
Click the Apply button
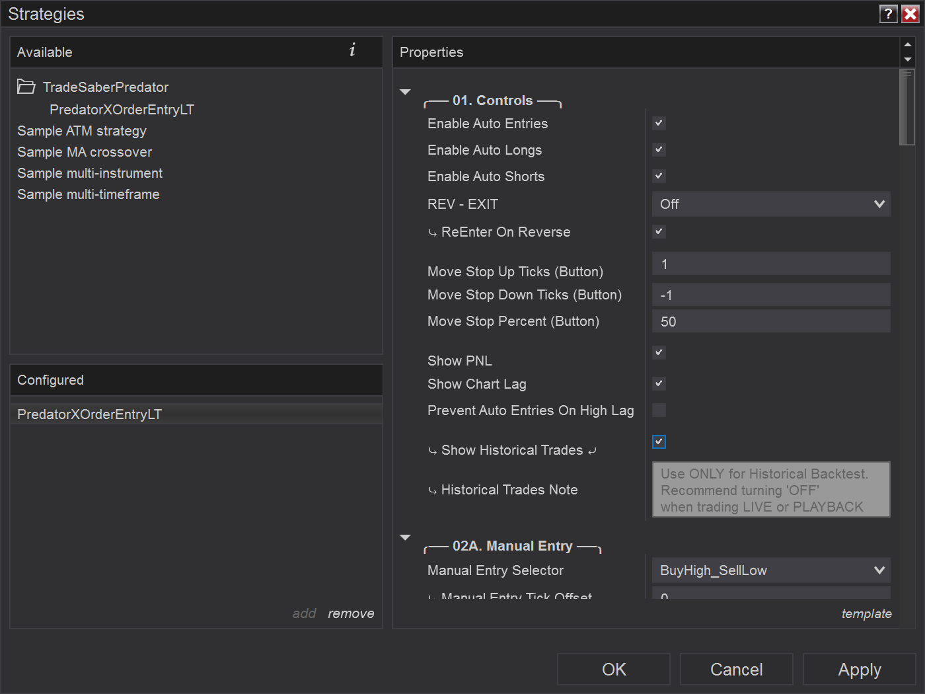tap(859, 670)
